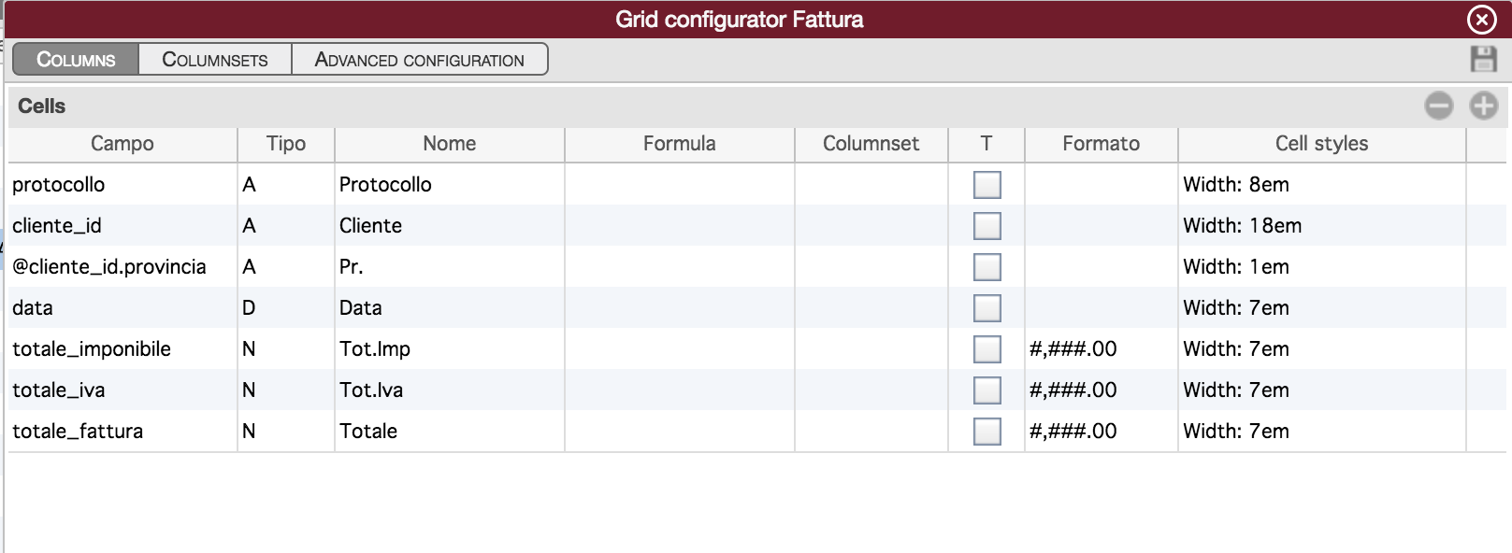Remove selected cell with minus icon

(1439, 106)
